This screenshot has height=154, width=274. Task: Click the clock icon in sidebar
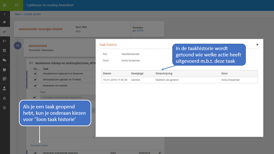tap(4, 98)
